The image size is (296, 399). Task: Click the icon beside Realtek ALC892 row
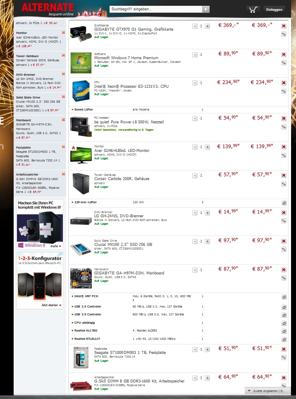coord(284,331)
